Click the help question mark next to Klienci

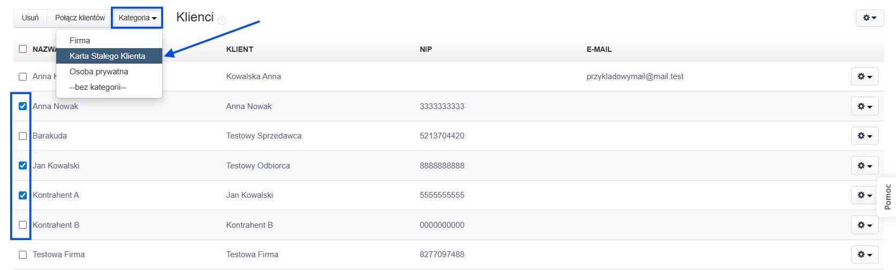pos(222,21)
